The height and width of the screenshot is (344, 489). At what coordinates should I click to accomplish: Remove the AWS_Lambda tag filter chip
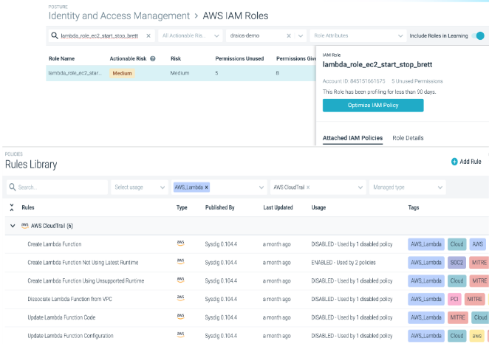point(206,188)
